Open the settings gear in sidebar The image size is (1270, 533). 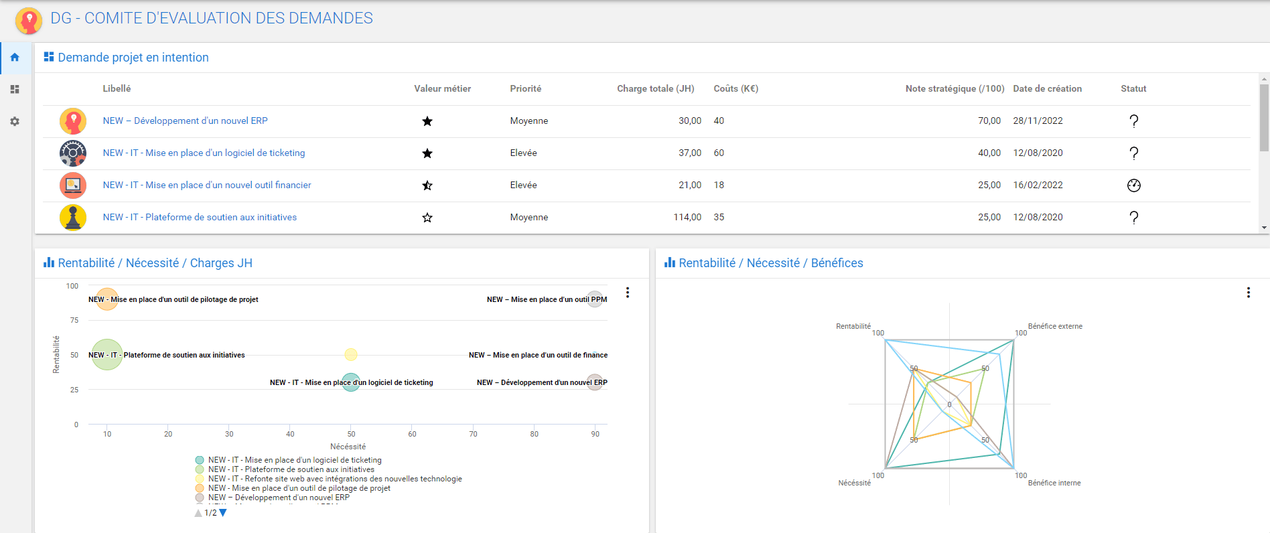point(15,122)
